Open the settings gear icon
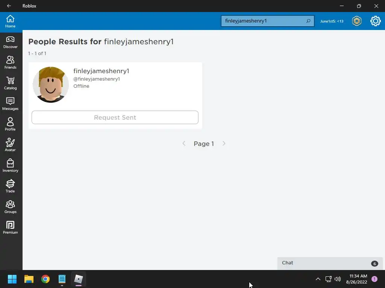This screenshot has width=385, height=288. coord(376,21)
